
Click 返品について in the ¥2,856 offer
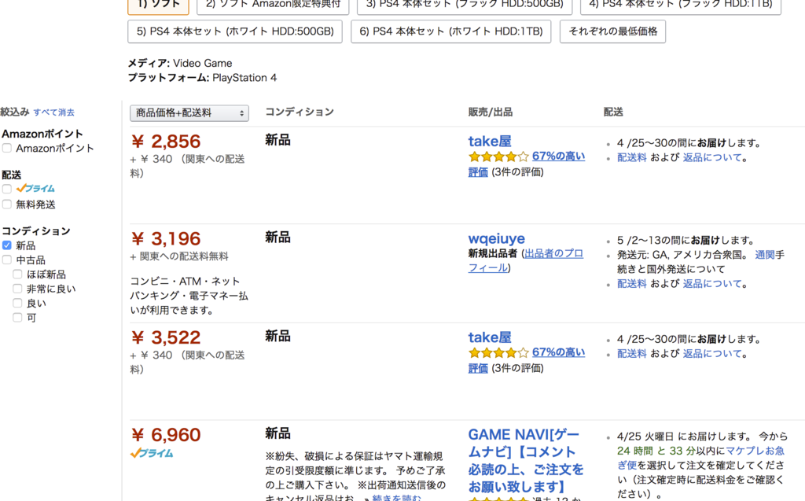pos(712,158)
